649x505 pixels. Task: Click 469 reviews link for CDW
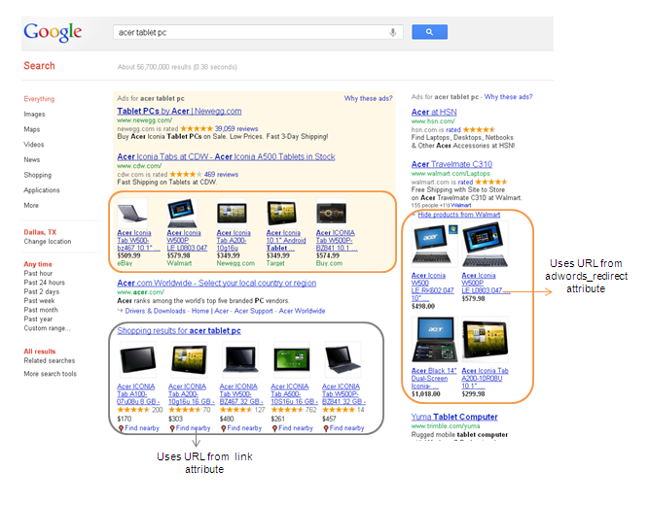(221, 175)
